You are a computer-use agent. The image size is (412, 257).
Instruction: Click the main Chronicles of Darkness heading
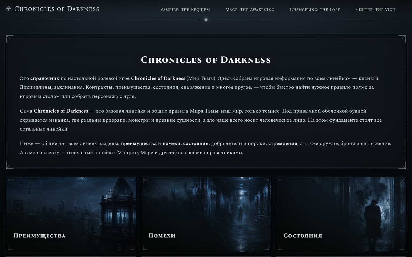[x=206, y=60]
